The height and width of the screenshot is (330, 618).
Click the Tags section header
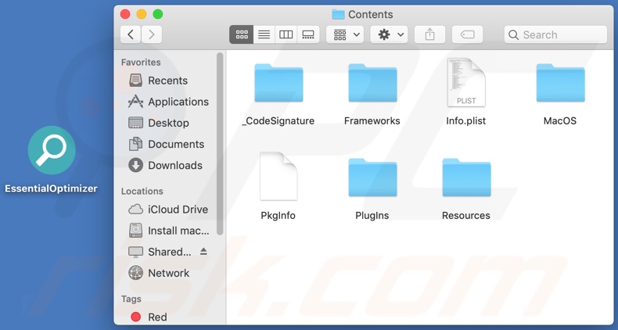pos(131,299)
